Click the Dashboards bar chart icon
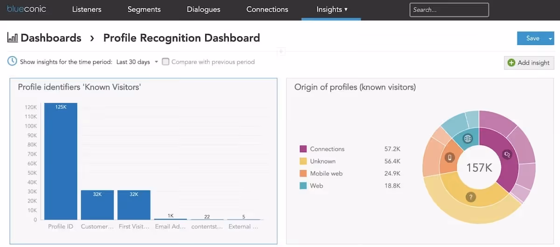 click(13, 38)
